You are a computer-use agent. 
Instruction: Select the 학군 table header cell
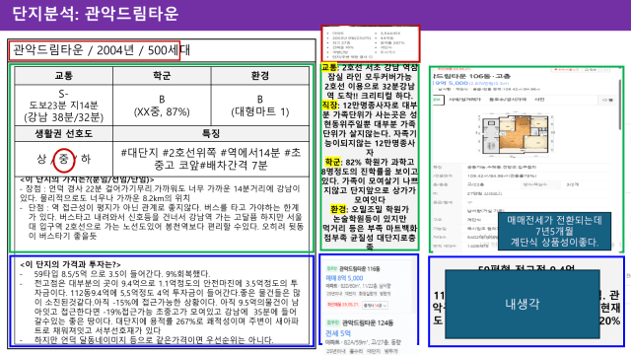pos(162,76)
